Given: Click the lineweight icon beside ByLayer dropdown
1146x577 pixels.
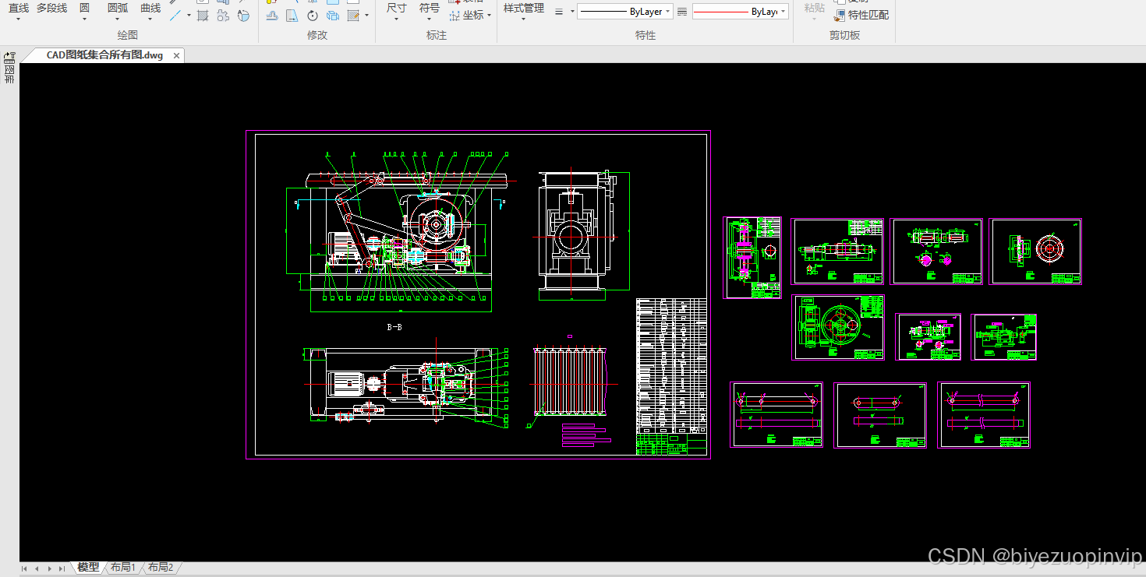Looking at the screenshot, I should [x=682, y=12].
